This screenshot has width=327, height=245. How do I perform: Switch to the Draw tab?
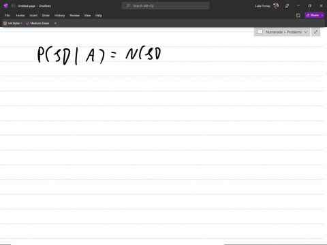46,16
